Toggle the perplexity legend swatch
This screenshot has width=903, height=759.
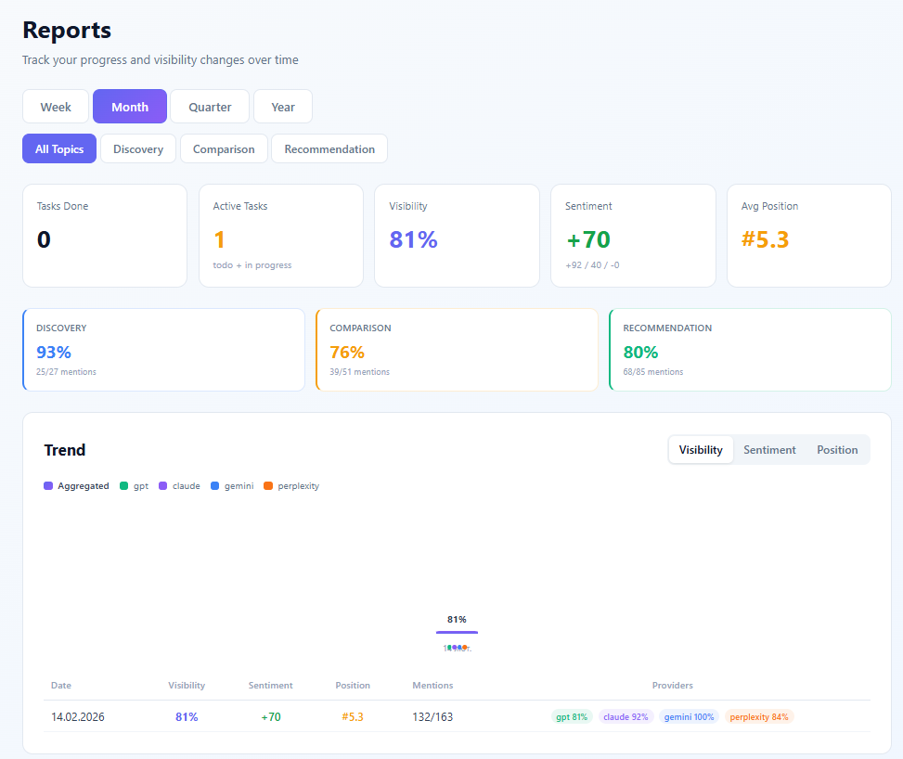(268, 485)
